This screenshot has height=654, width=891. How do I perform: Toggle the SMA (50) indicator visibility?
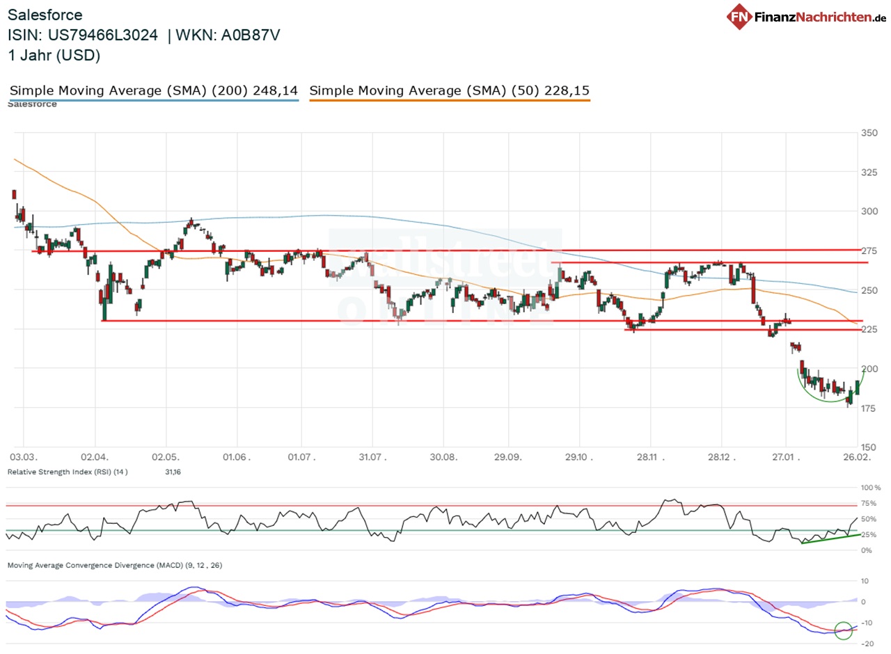(x=449, y=90)
